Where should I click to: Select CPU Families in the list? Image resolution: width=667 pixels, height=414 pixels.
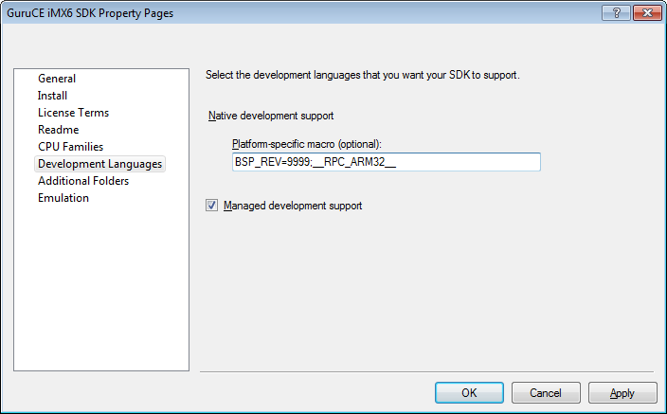[71, 147]
